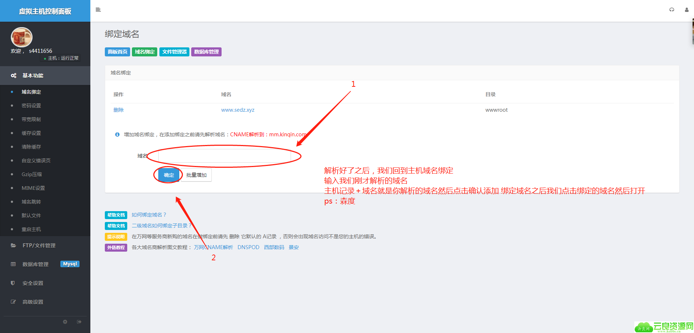This screenshot has height=333, width=694.
Task: Select 域名绑定 in the sidebar
Action: (x=31, y=92)
